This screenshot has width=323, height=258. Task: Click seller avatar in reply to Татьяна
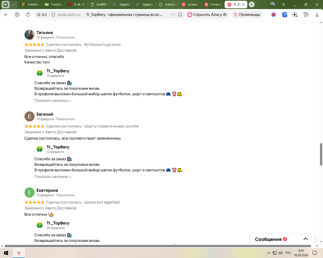tap(40, 73)
